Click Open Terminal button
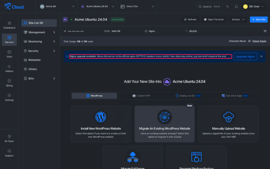The height and width of the screenshot is (169, 270). pos(214,20)
